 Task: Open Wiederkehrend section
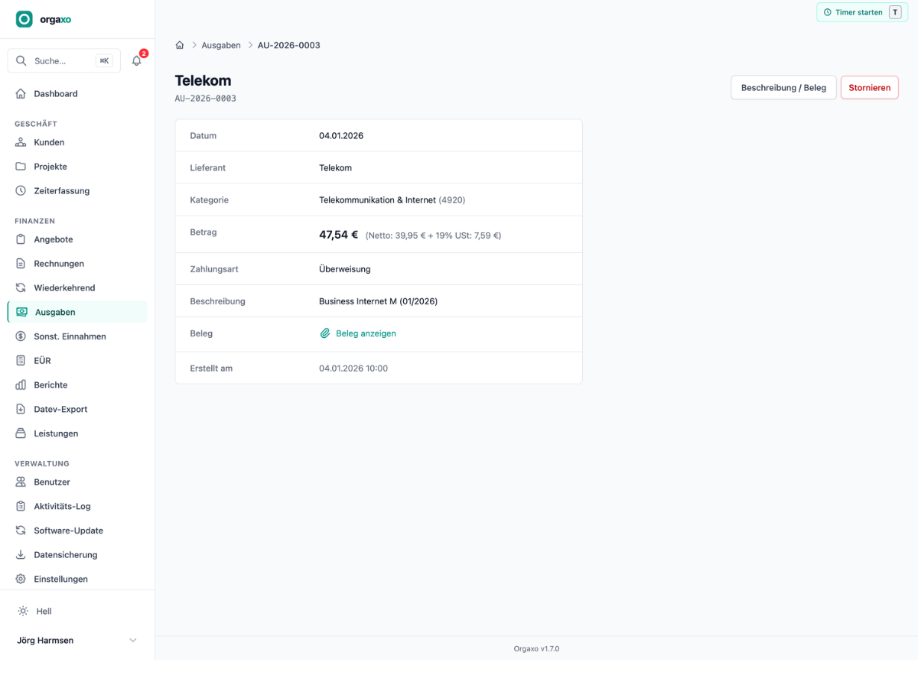click(x=77, y=288)
